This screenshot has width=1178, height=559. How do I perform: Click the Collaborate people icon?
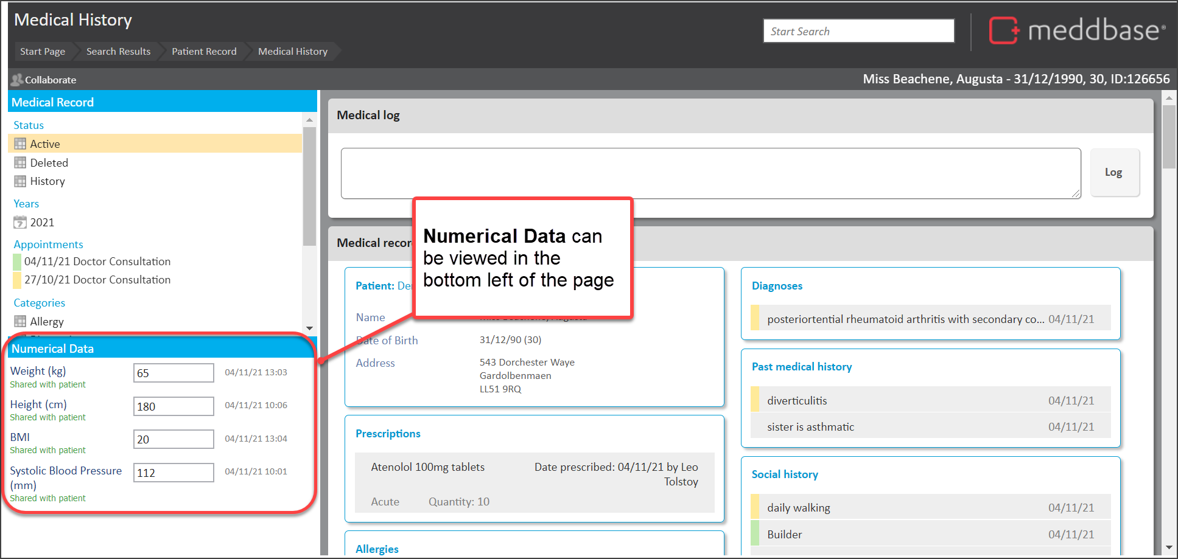16,80
